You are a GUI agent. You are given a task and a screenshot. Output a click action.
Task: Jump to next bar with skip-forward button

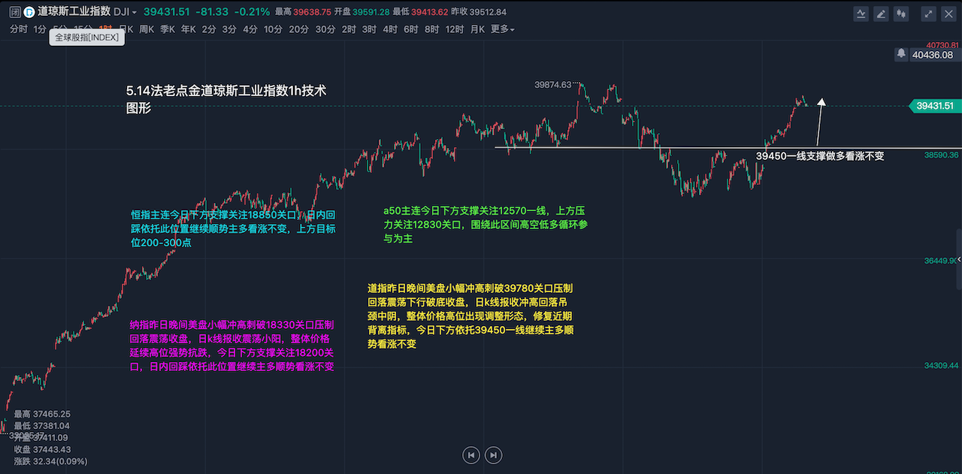coord(493,454)
